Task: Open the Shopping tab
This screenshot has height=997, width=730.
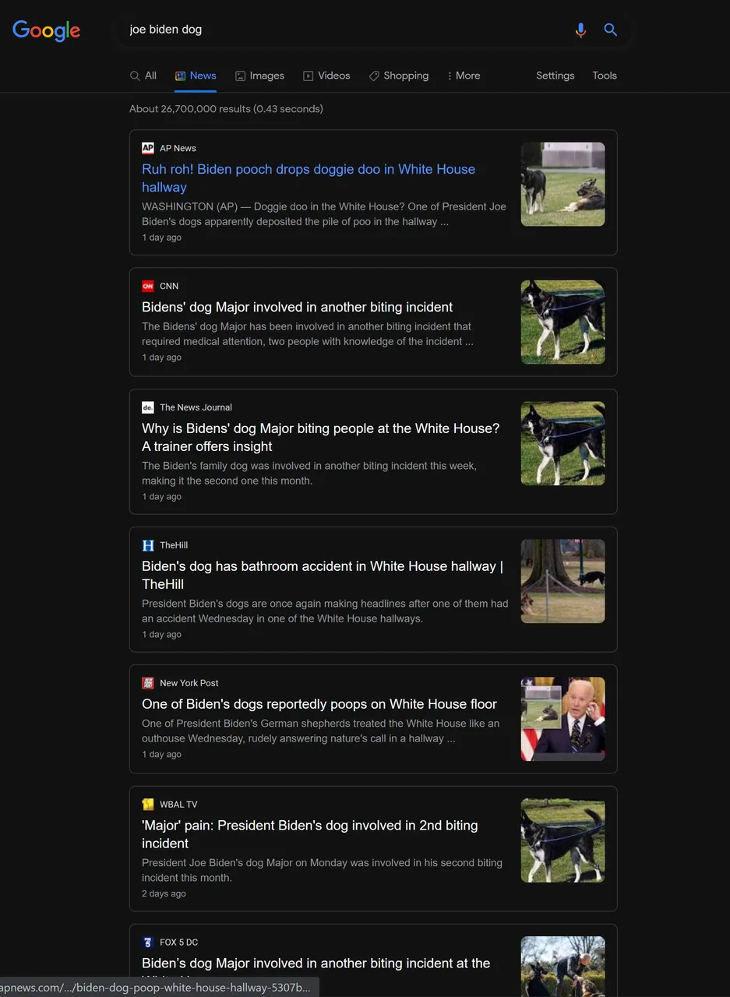Action: (399, 76)
